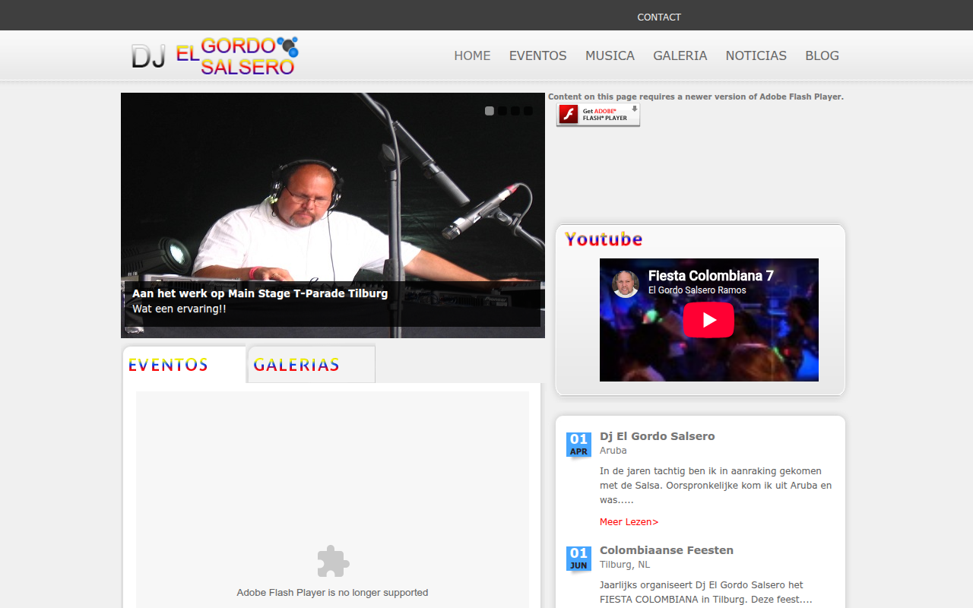Click the slideshow caption about T-Parade Tilburg

tap(260, 293)
